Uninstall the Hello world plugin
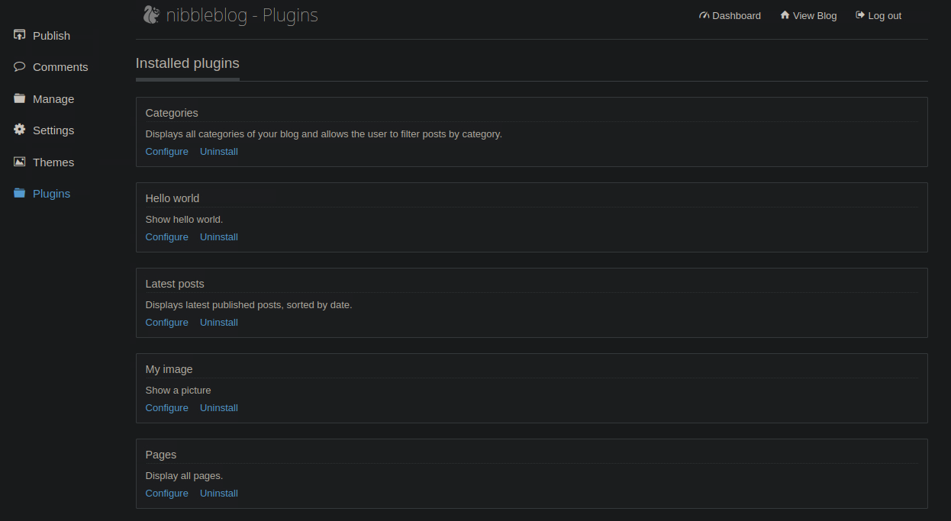Viewport: 951px width, 521px height. [x=219, y=237]
